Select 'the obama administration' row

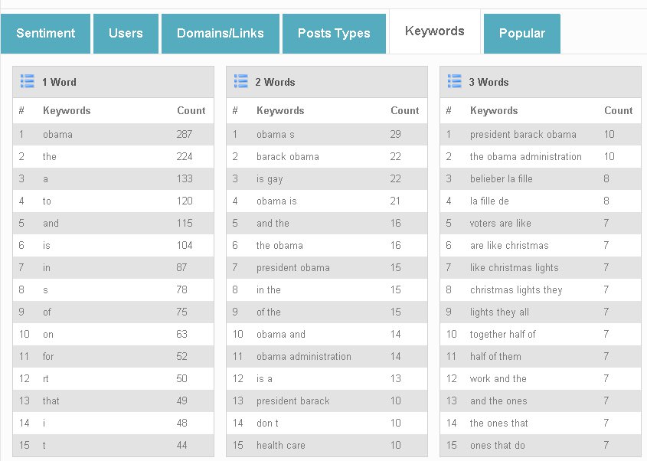[541, 156]
